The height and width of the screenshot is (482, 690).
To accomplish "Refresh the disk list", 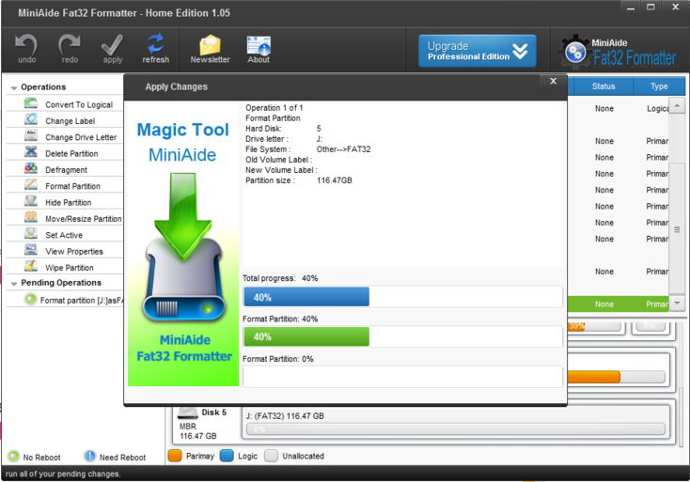I will (x=155, y=48).
